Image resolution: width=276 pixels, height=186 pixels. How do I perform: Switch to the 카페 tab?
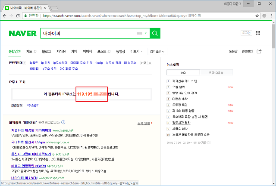pyautogui.click(x=74, y=51)
